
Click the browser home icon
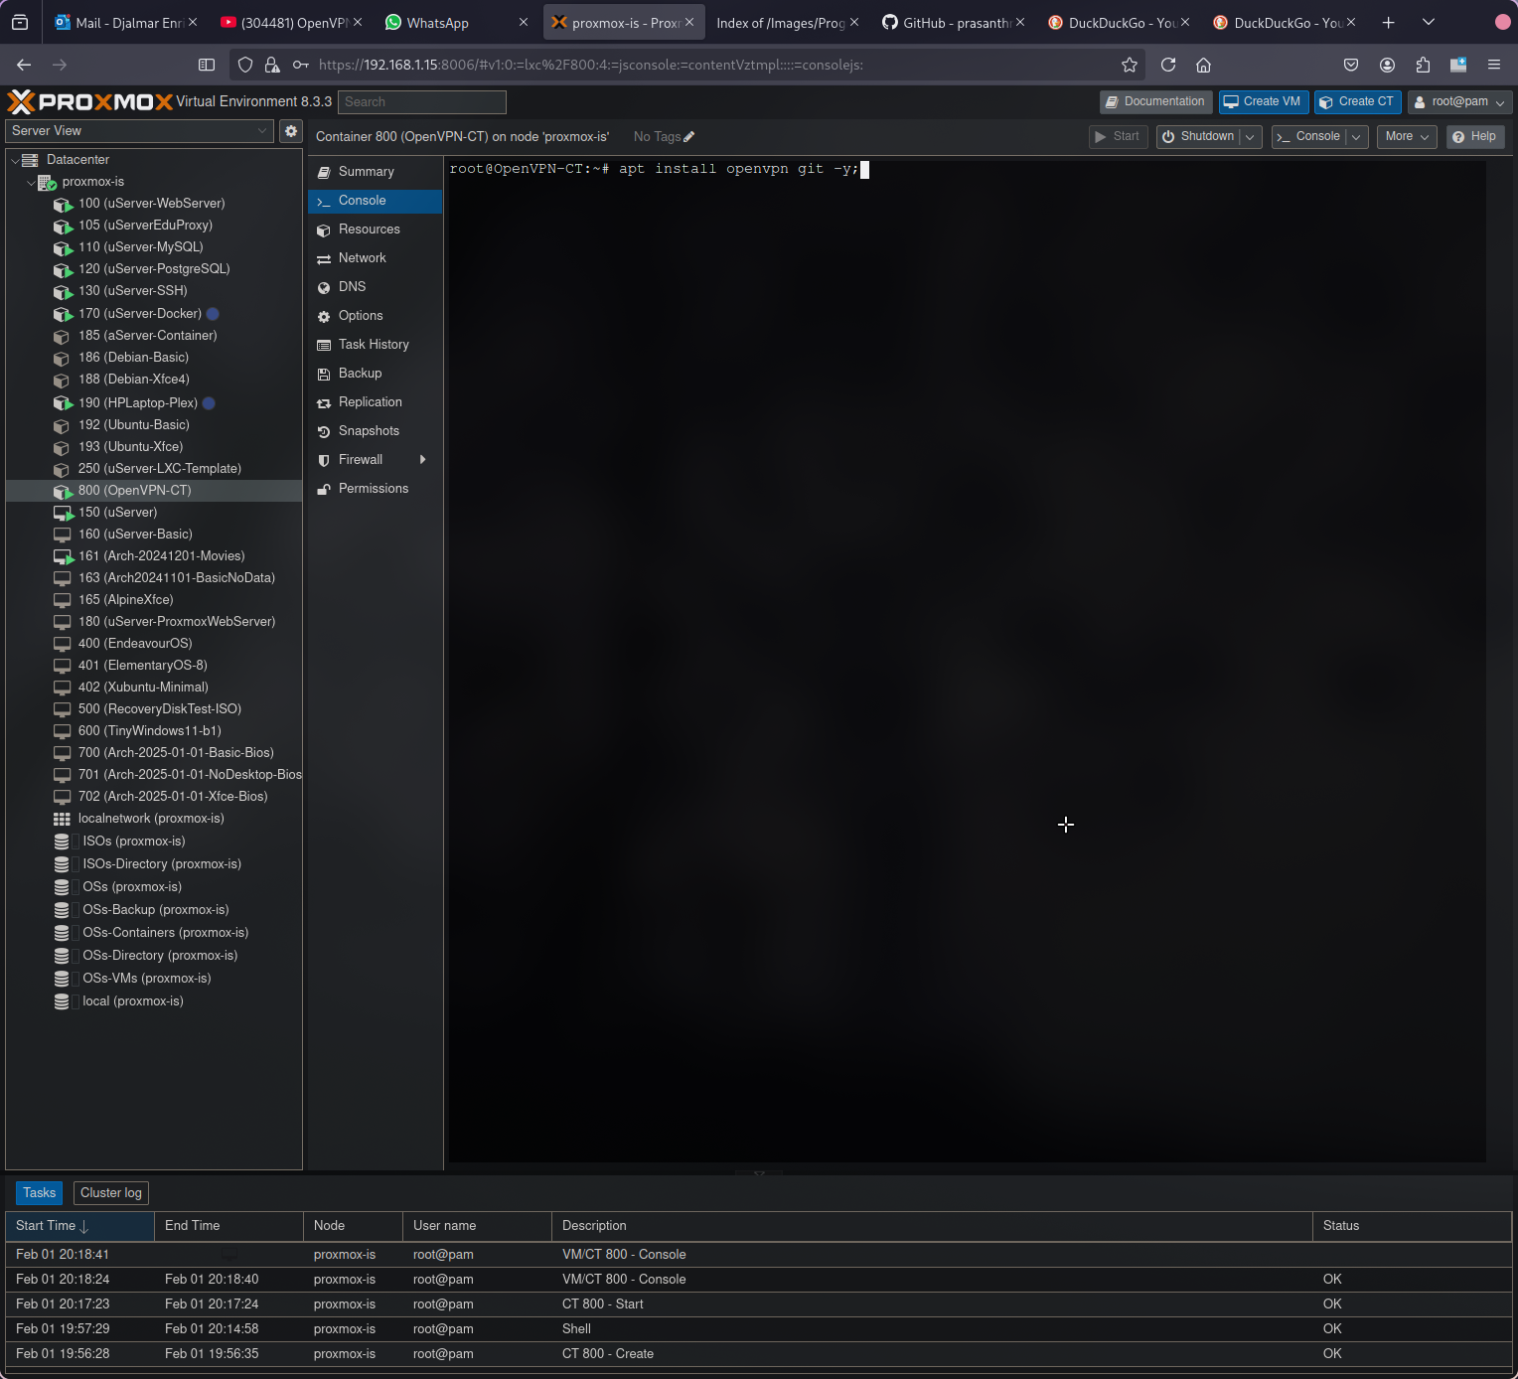coord(1203,65)
